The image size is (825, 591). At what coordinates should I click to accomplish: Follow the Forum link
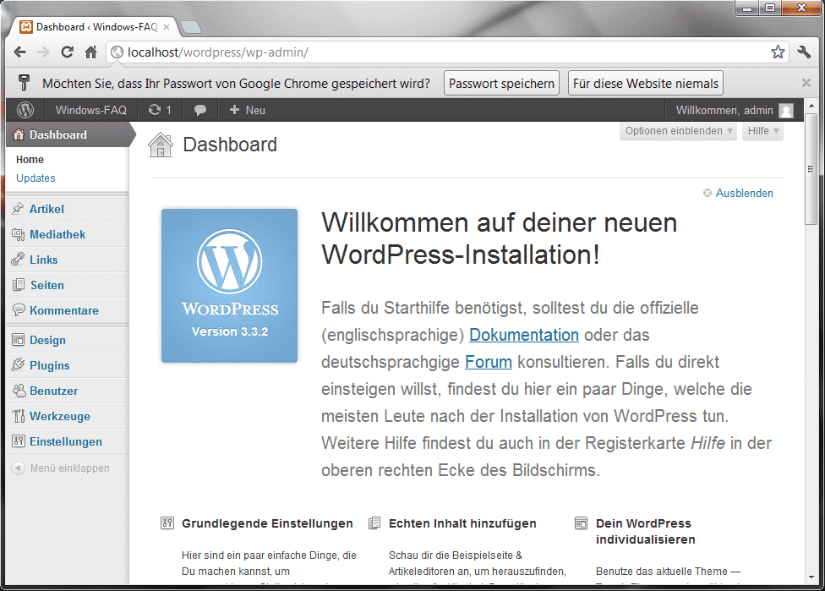489,362
